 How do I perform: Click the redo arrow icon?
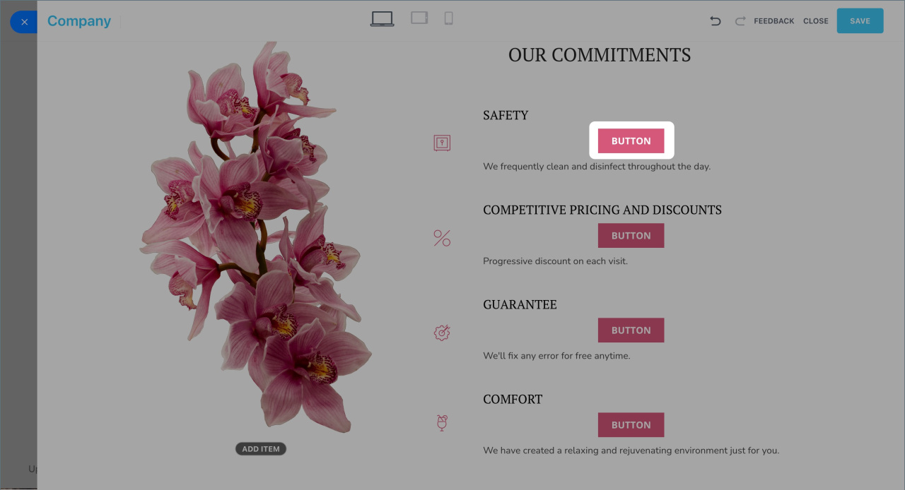[740, 21]
